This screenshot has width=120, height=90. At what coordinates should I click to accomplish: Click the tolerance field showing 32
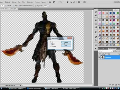pyautogui.click(x=2, y=6)
